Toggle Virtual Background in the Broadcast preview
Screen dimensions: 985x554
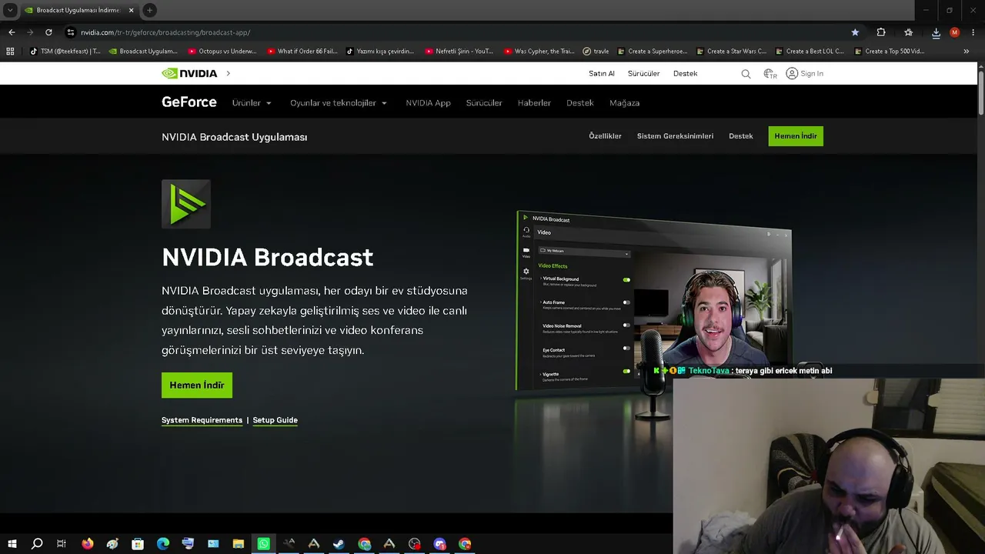(626, 280)
